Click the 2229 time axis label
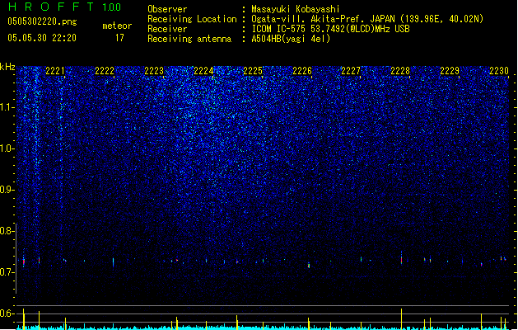Viewport: 518px width, 330px height. click(450, 71)
